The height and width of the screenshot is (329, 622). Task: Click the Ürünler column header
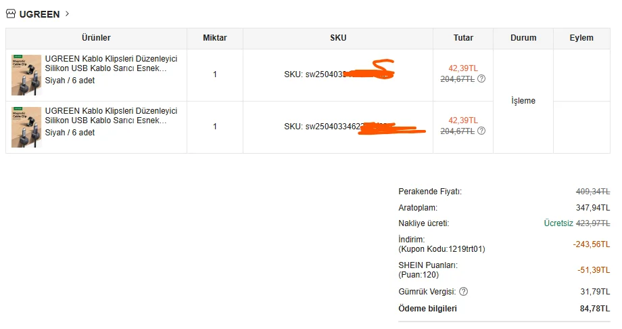click(x=96, y=39)
